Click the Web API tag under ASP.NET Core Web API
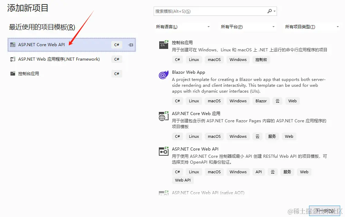 point(183,180)
